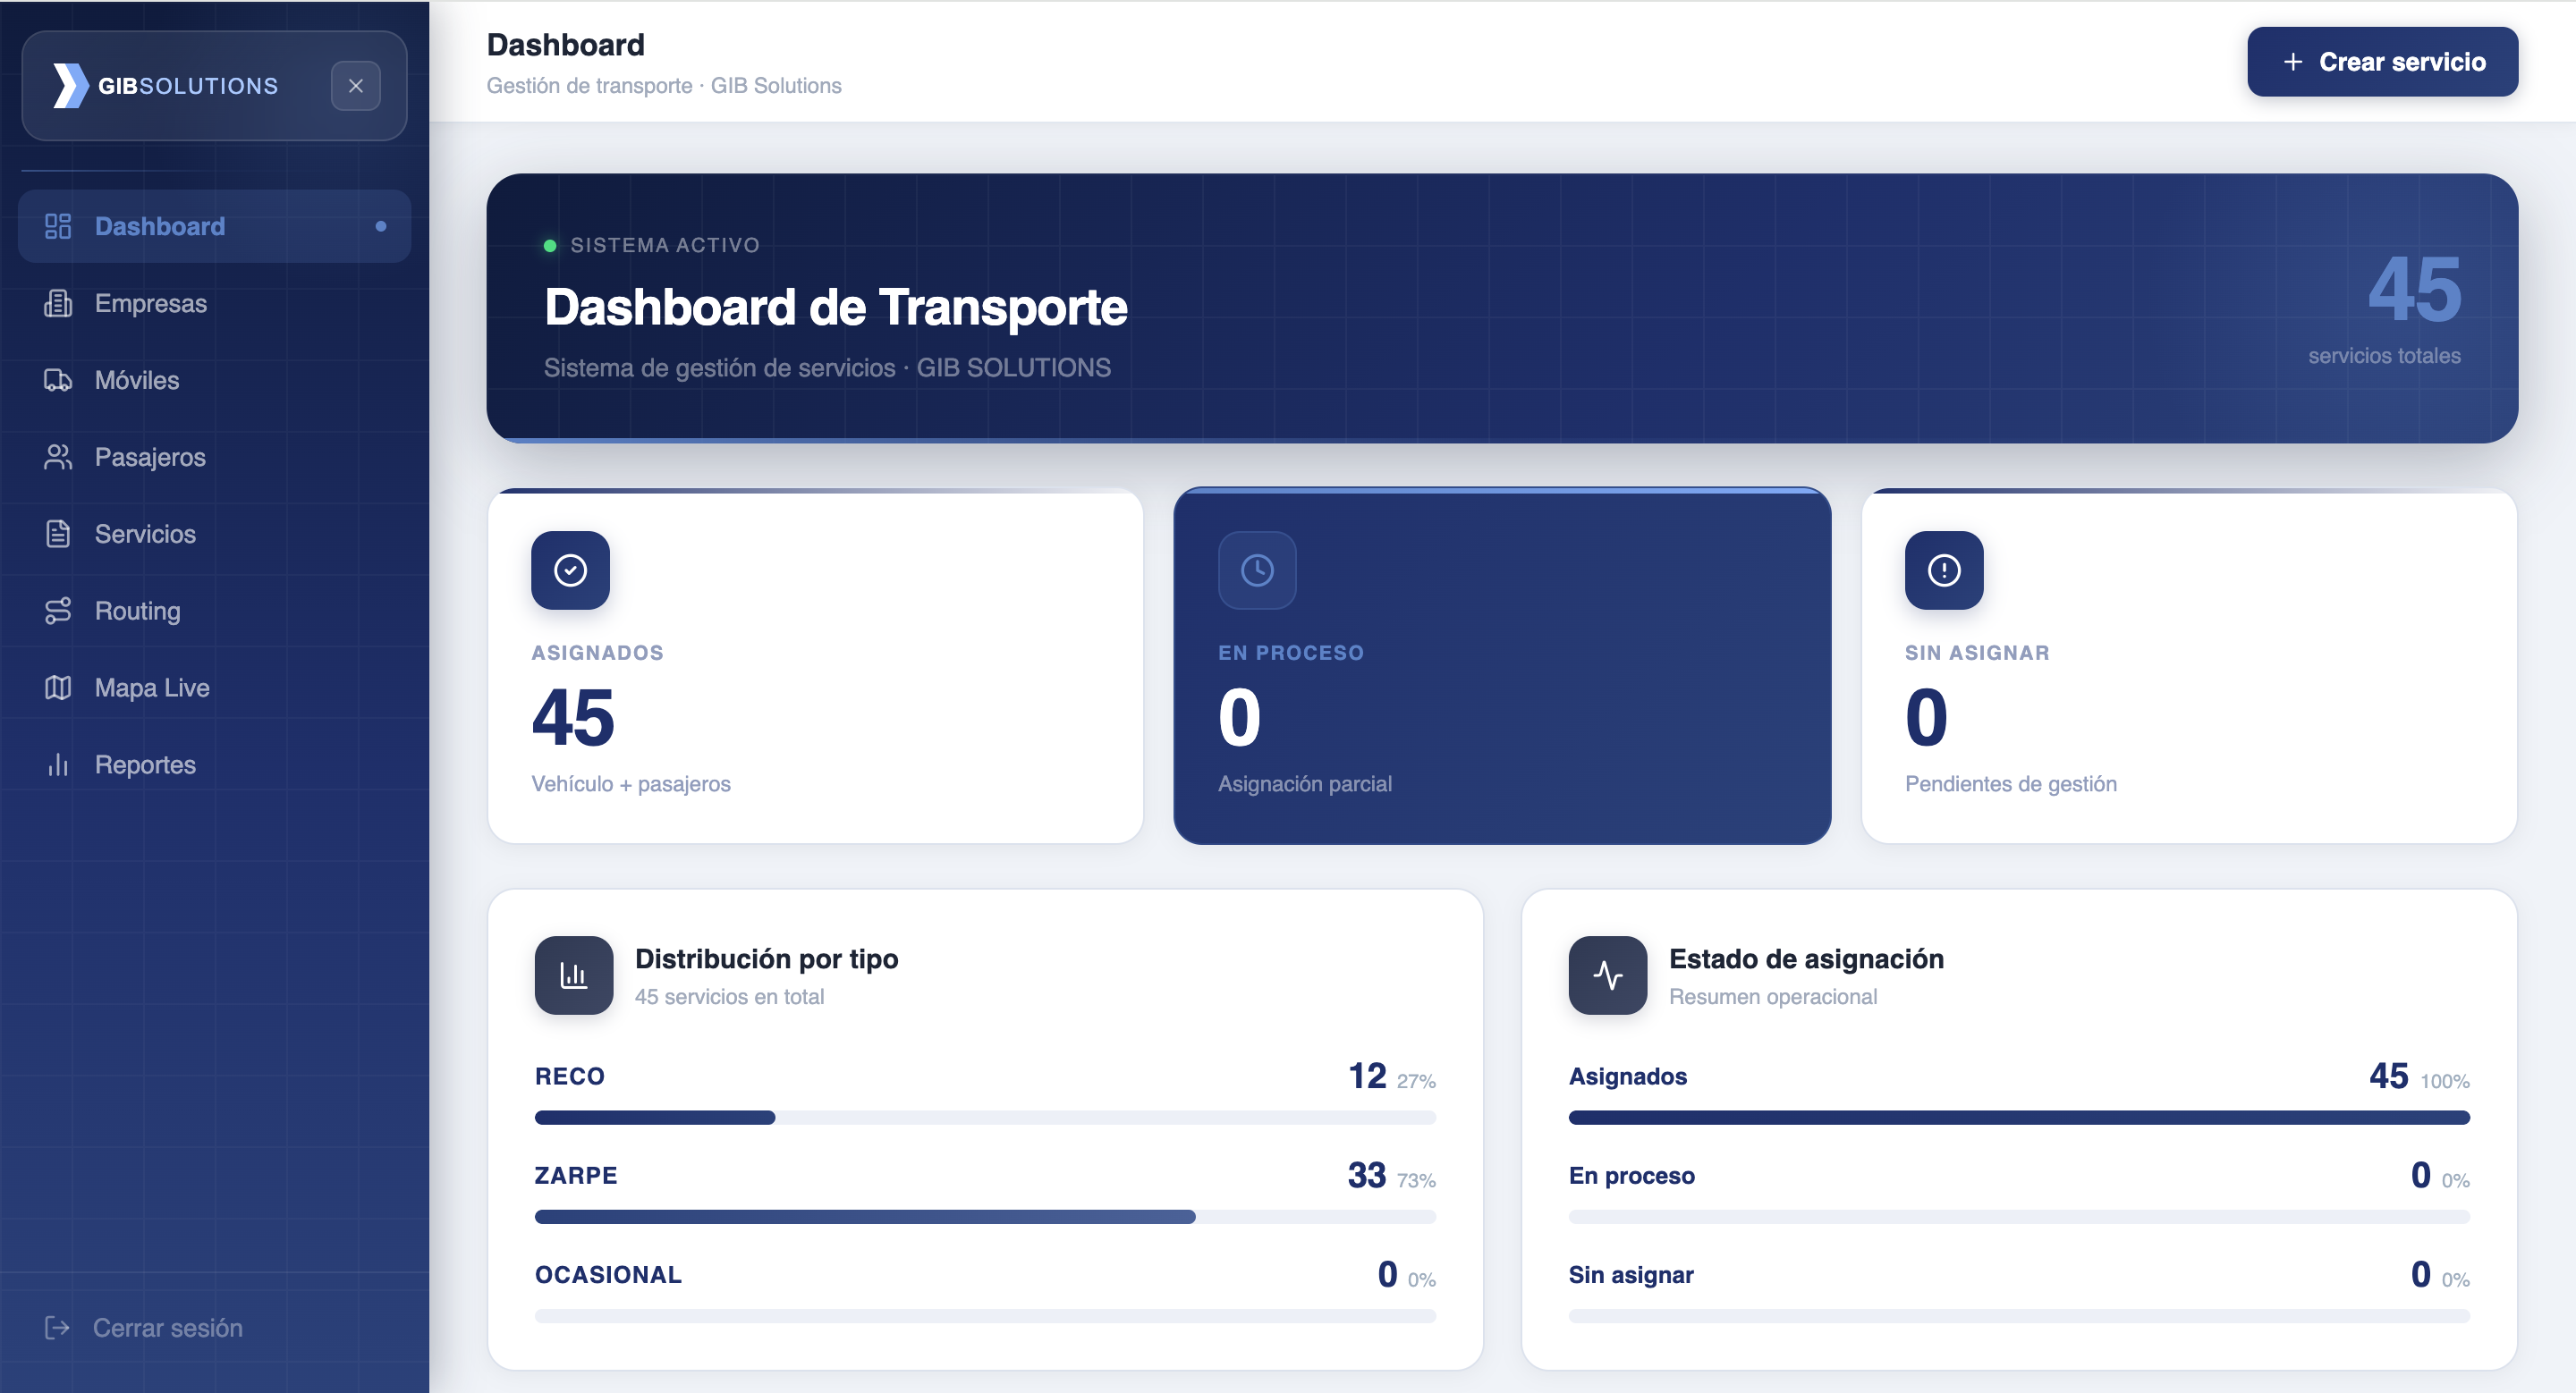The height and width of the screenshot is (1393, 2576).
Task: Click the Estado de asignación activity icon
Action: tap(1608, 975)
